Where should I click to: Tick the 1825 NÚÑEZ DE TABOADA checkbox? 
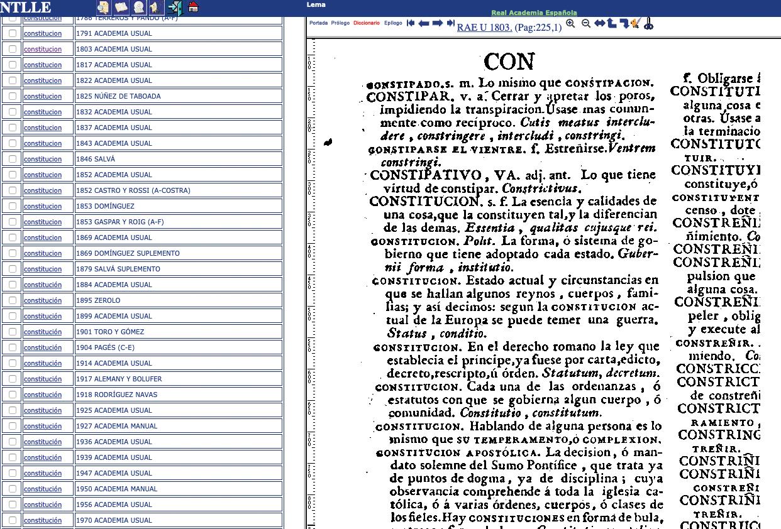[12, 96]
